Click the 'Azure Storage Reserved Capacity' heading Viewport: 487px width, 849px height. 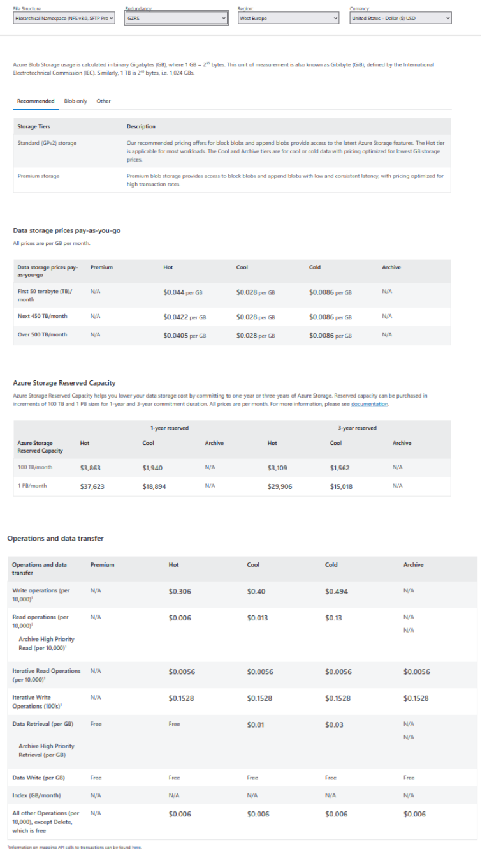pyautogui.click(x=64, y=383)
